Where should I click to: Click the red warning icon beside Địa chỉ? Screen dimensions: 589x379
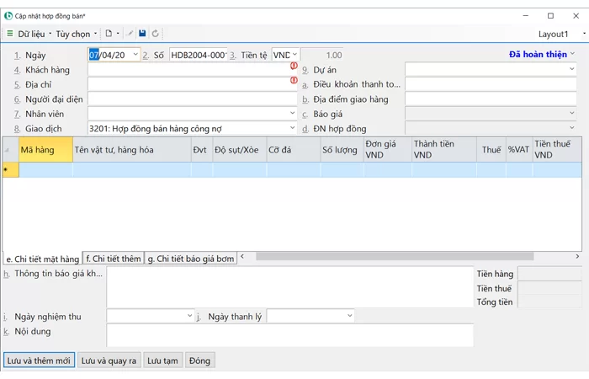tap(294, 81)
